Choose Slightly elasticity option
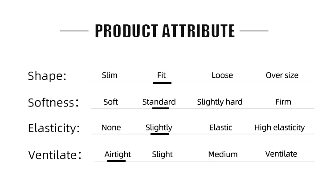Screen dimensions: 334x174 click(x=159, y=128)
